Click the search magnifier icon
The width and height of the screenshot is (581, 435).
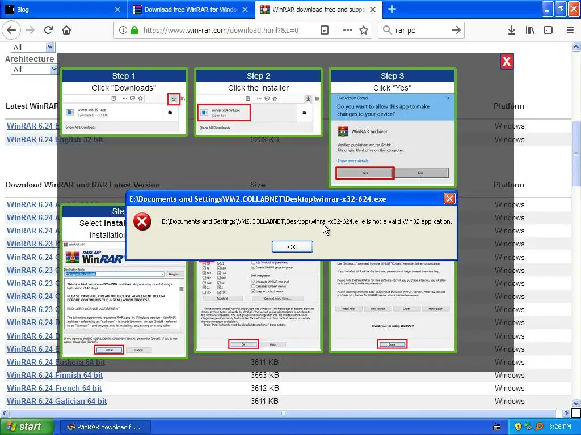(x=387, y=30)
